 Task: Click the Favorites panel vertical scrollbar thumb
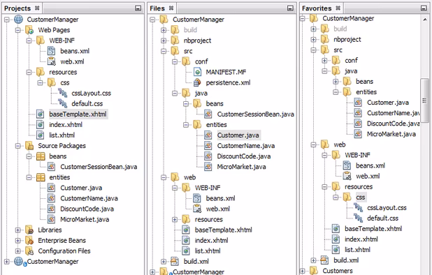(x=424, y=101)
